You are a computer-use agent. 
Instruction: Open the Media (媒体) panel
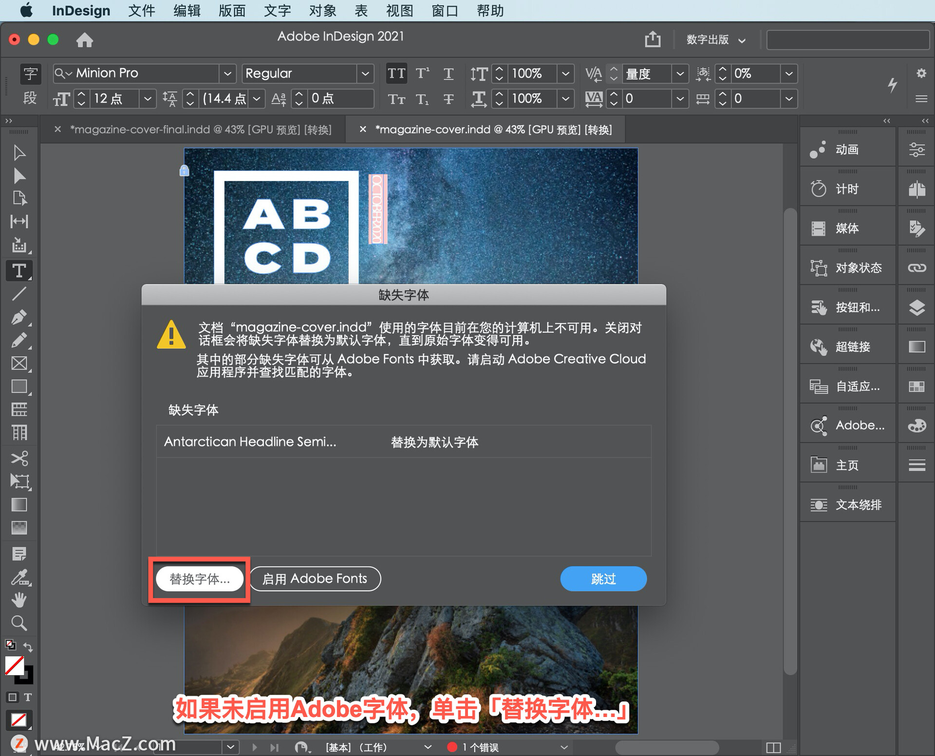pyautogui.click(x=847, y=228)
